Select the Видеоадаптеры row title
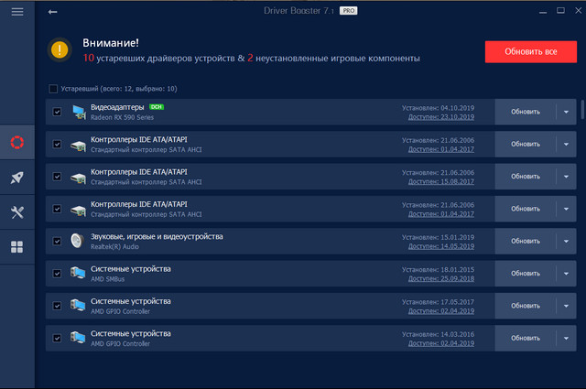Viewport: 586px width, 389px height. [117, 107]
